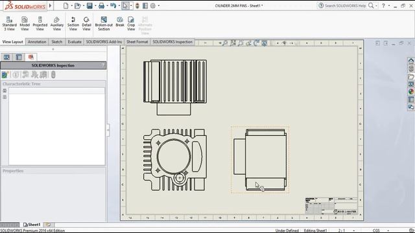Open the Open file dropdown arrow

coord(84,6)
